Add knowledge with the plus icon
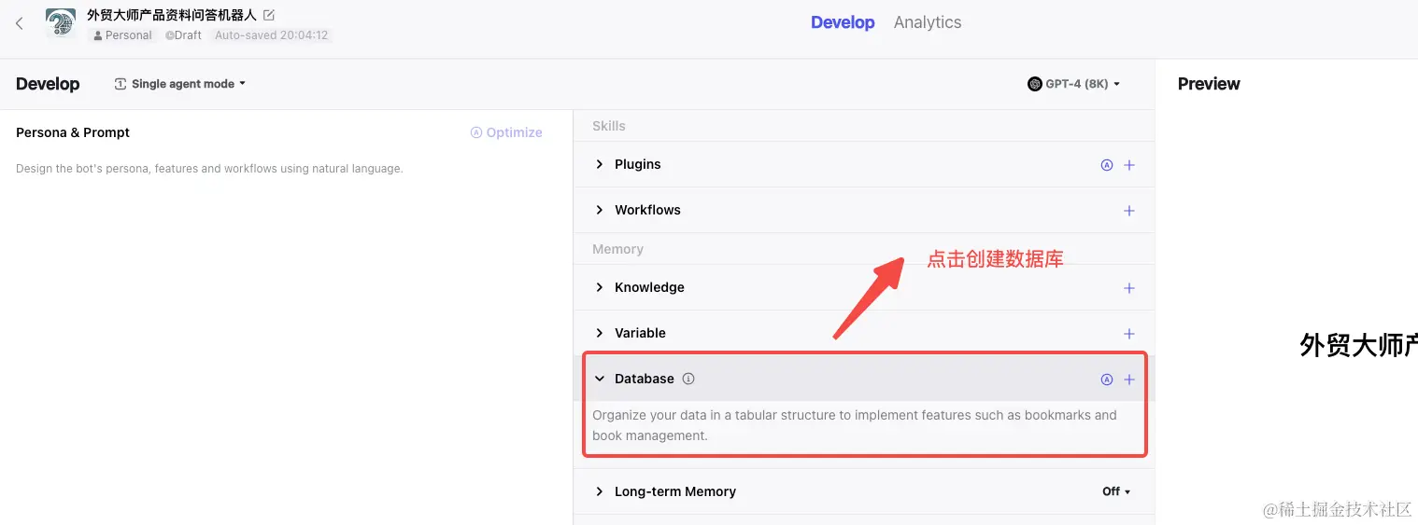The height and width of the screenshot is (525, 1418). (1128, 288)
